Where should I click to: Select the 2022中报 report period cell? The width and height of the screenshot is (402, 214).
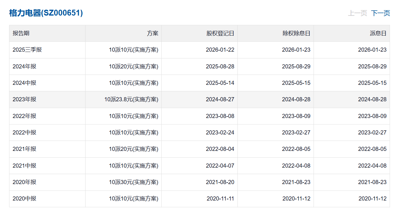pyautogui.click(x=24, y=132)
